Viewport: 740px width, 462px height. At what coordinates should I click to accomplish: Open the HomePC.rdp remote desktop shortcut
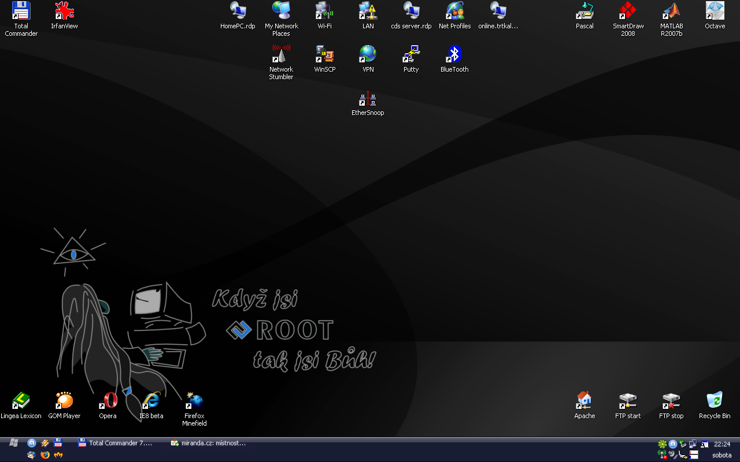pos(238,16)
